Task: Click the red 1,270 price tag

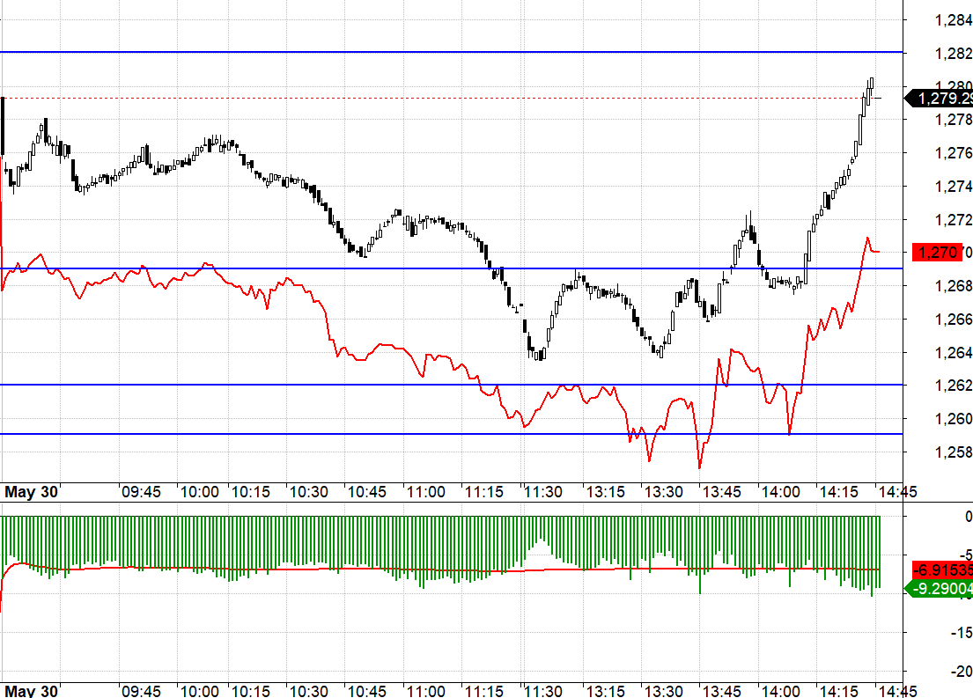Action: coord(938,252)
